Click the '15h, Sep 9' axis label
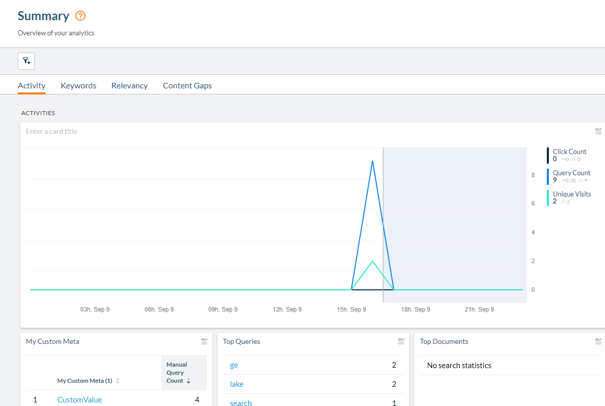 [x=351, y=310]
